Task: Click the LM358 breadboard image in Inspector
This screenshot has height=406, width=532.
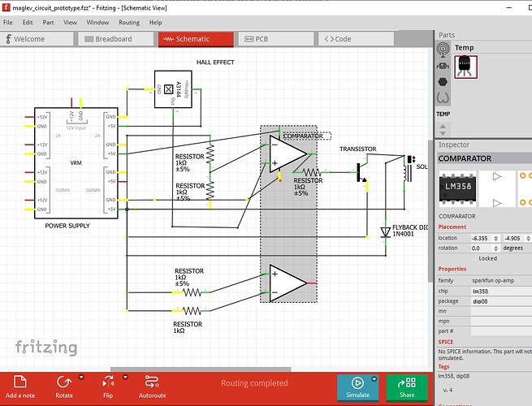Action: pos(457,188)
